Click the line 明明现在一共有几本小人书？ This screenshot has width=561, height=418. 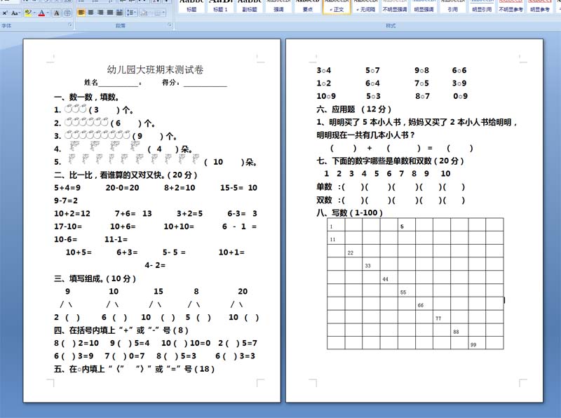point(365,135)
